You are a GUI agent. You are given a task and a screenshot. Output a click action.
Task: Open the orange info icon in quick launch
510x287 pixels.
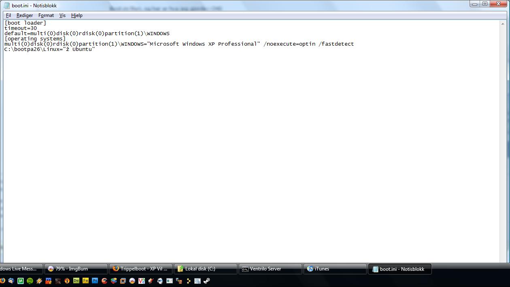67,281
